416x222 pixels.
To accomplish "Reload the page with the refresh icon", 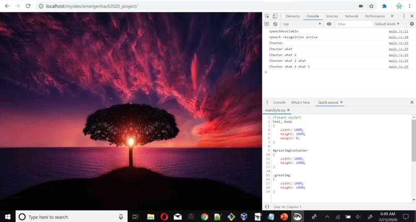I will (28, 6).
